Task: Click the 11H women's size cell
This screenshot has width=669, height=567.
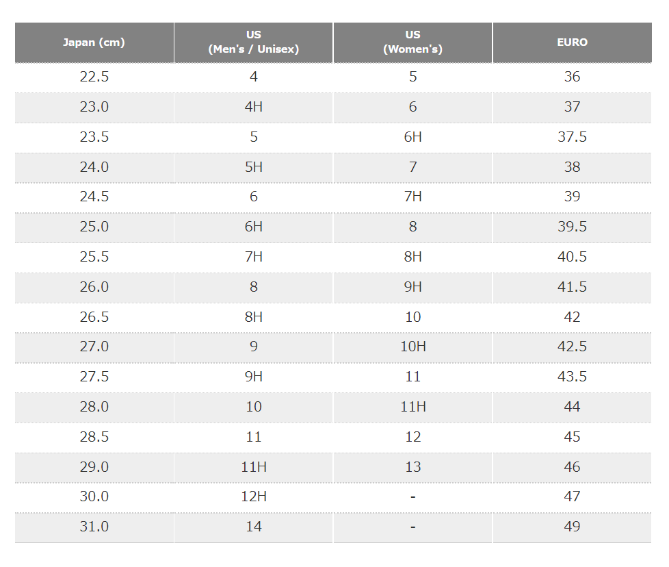Action: 412,407
